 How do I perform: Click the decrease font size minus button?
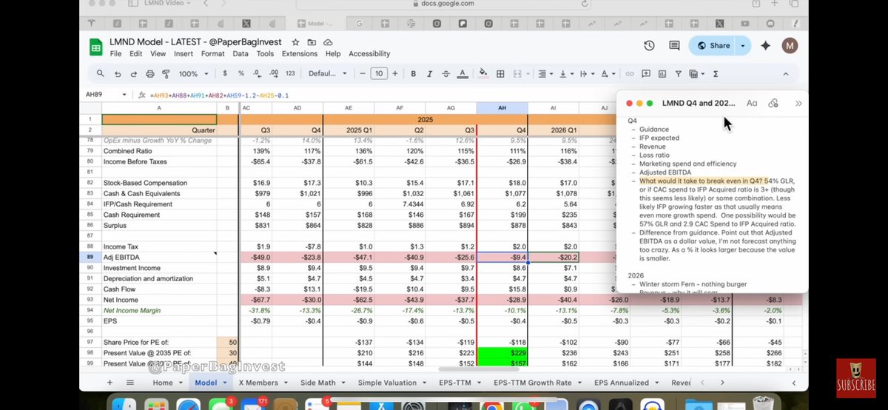pos(363,74)
